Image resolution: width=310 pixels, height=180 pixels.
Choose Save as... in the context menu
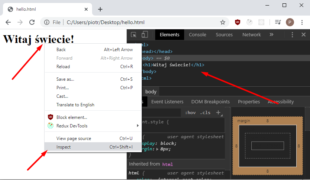[93, 79]
